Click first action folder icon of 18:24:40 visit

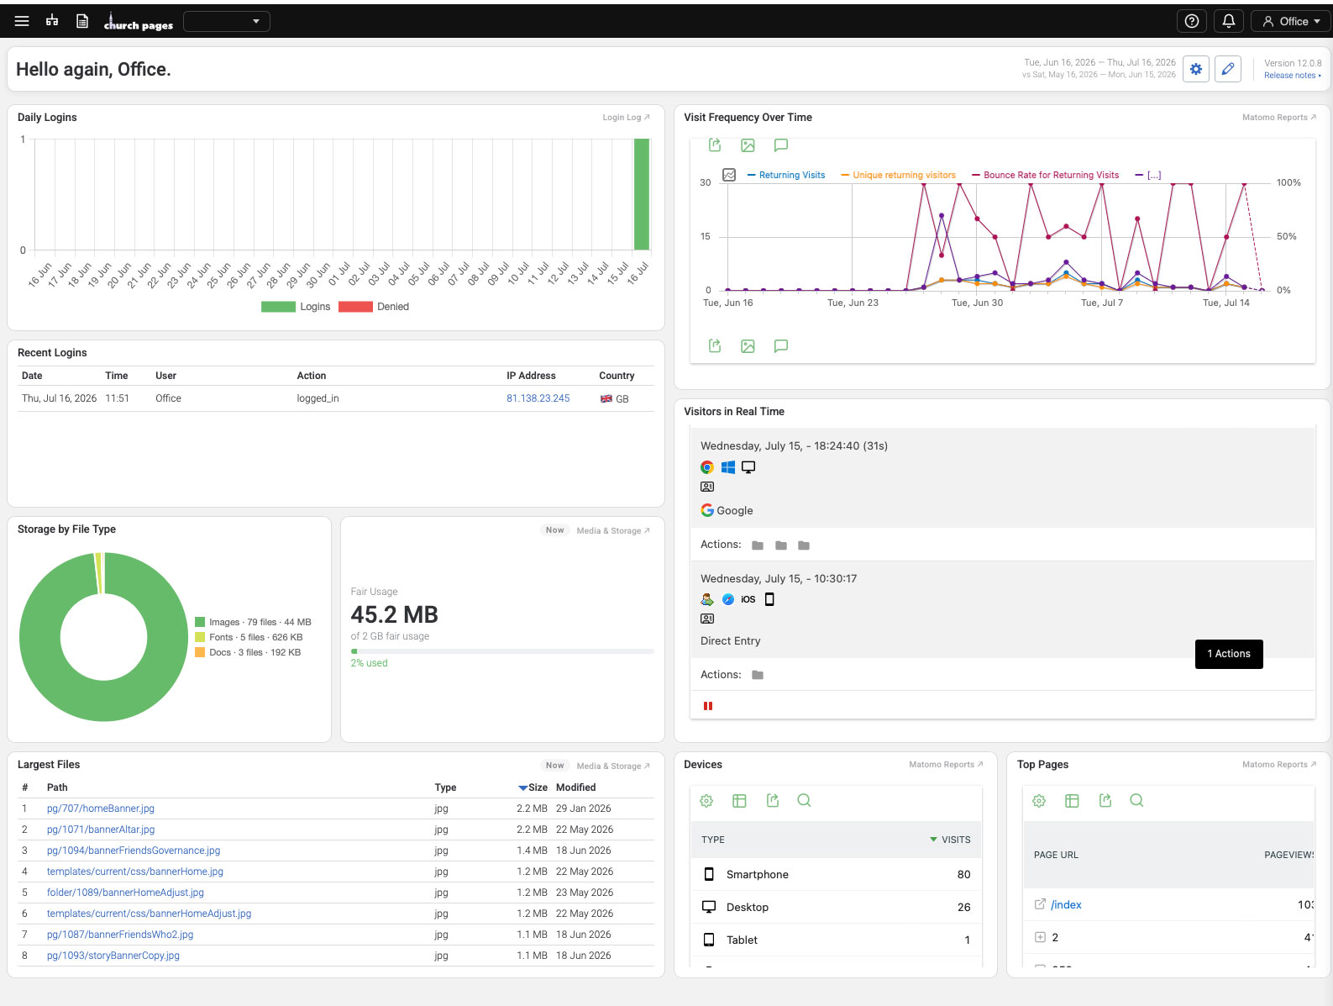coord(758,545)
